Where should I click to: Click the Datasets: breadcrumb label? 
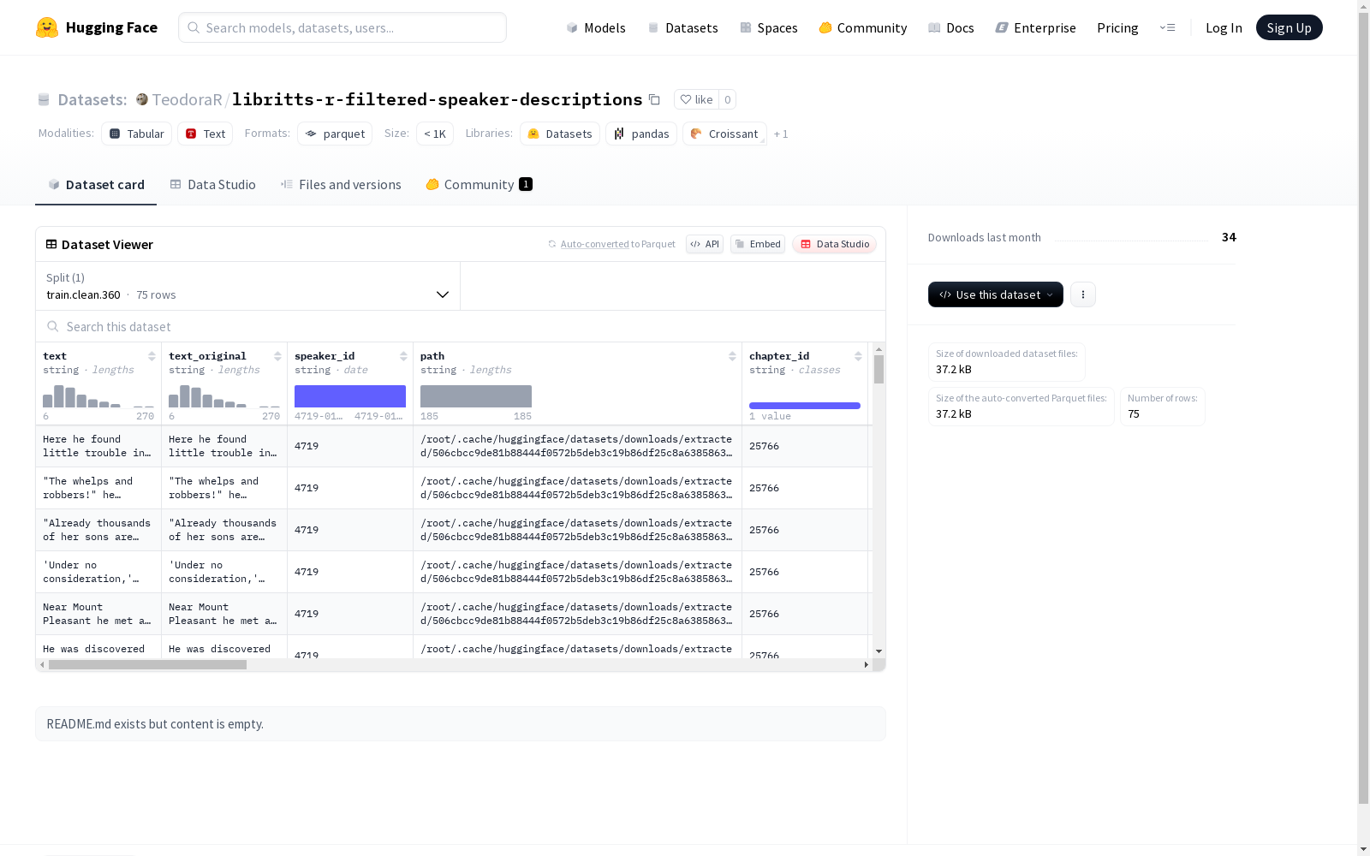coord(92,99)
